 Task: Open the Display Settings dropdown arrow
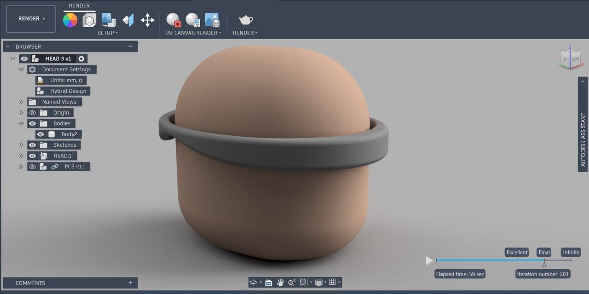[325, 282]
